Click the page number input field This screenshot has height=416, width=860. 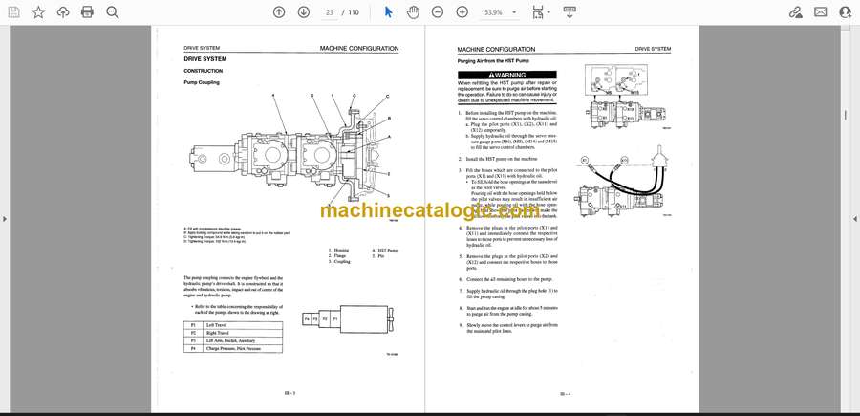(x=329, y=12)
